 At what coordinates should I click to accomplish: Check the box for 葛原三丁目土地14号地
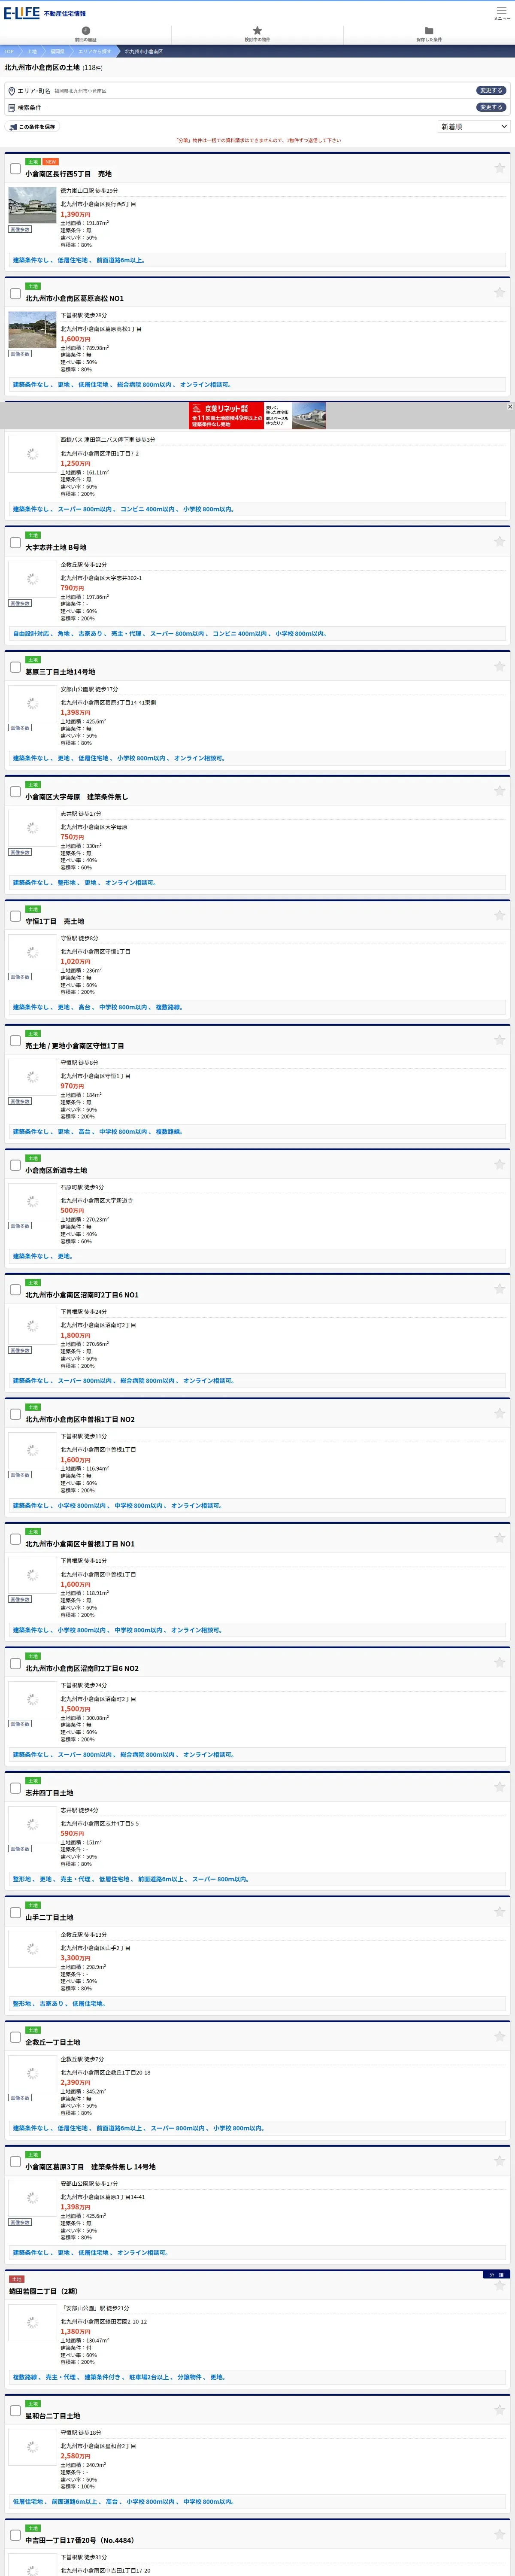click(x=15, y=667)
